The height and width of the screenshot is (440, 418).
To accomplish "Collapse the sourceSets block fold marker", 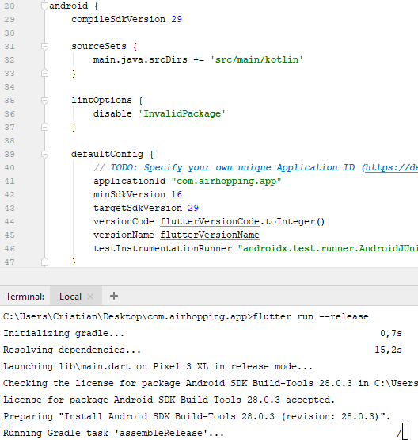I will pyautogui.click(x=44, y=46).
